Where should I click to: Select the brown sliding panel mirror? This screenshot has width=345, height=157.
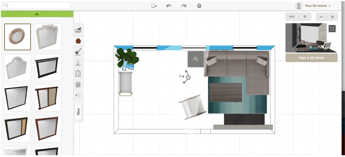click(x=48, y=98)
